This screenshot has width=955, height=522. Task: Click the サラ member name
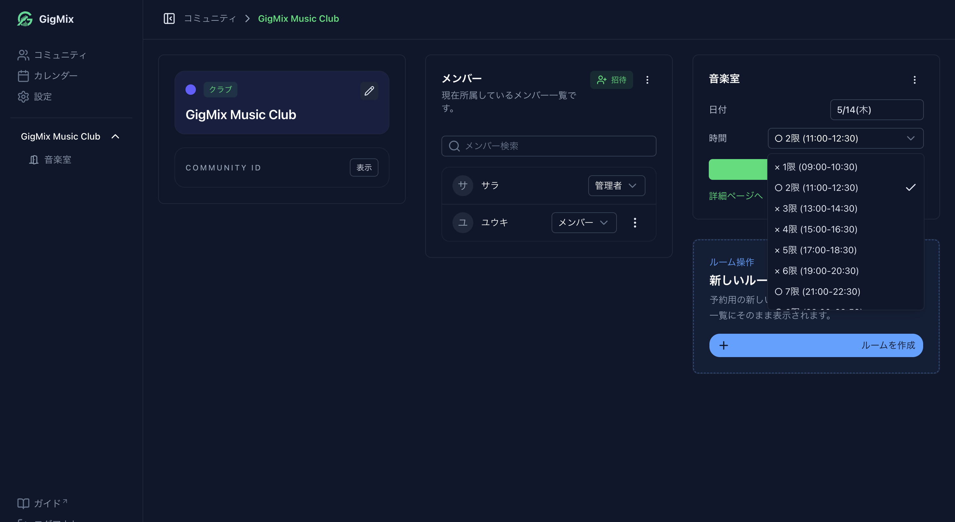tap(490, 186)
